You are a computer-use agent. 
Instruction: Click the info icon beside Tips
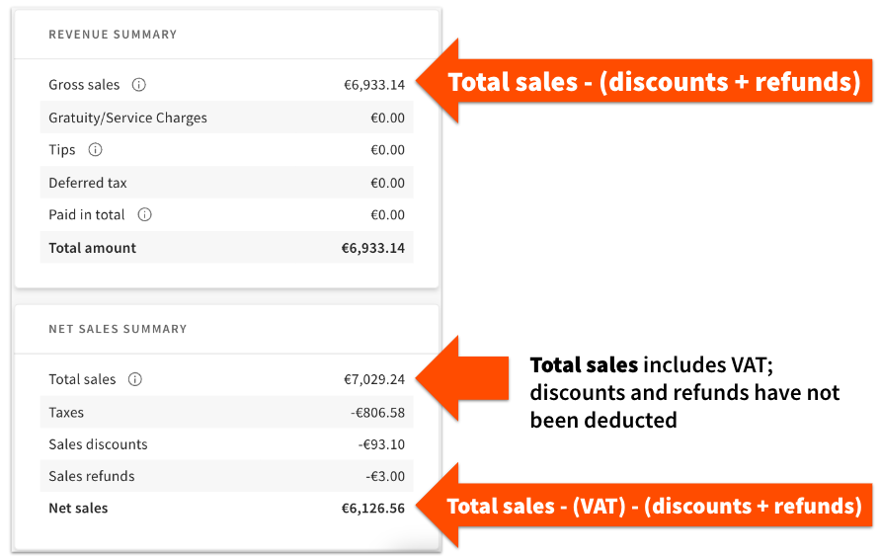coord(95,150)
